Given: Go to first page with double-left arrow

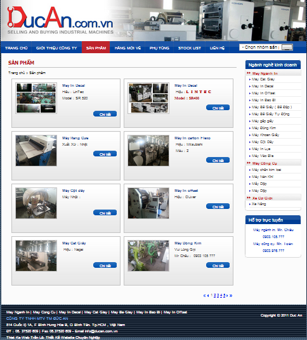Looking at the screenshot, I should tap(204, 296).
